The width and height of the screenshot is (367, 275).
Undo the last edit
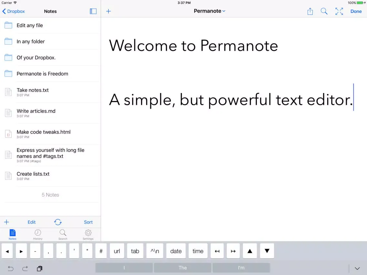[x=11, y=269]
